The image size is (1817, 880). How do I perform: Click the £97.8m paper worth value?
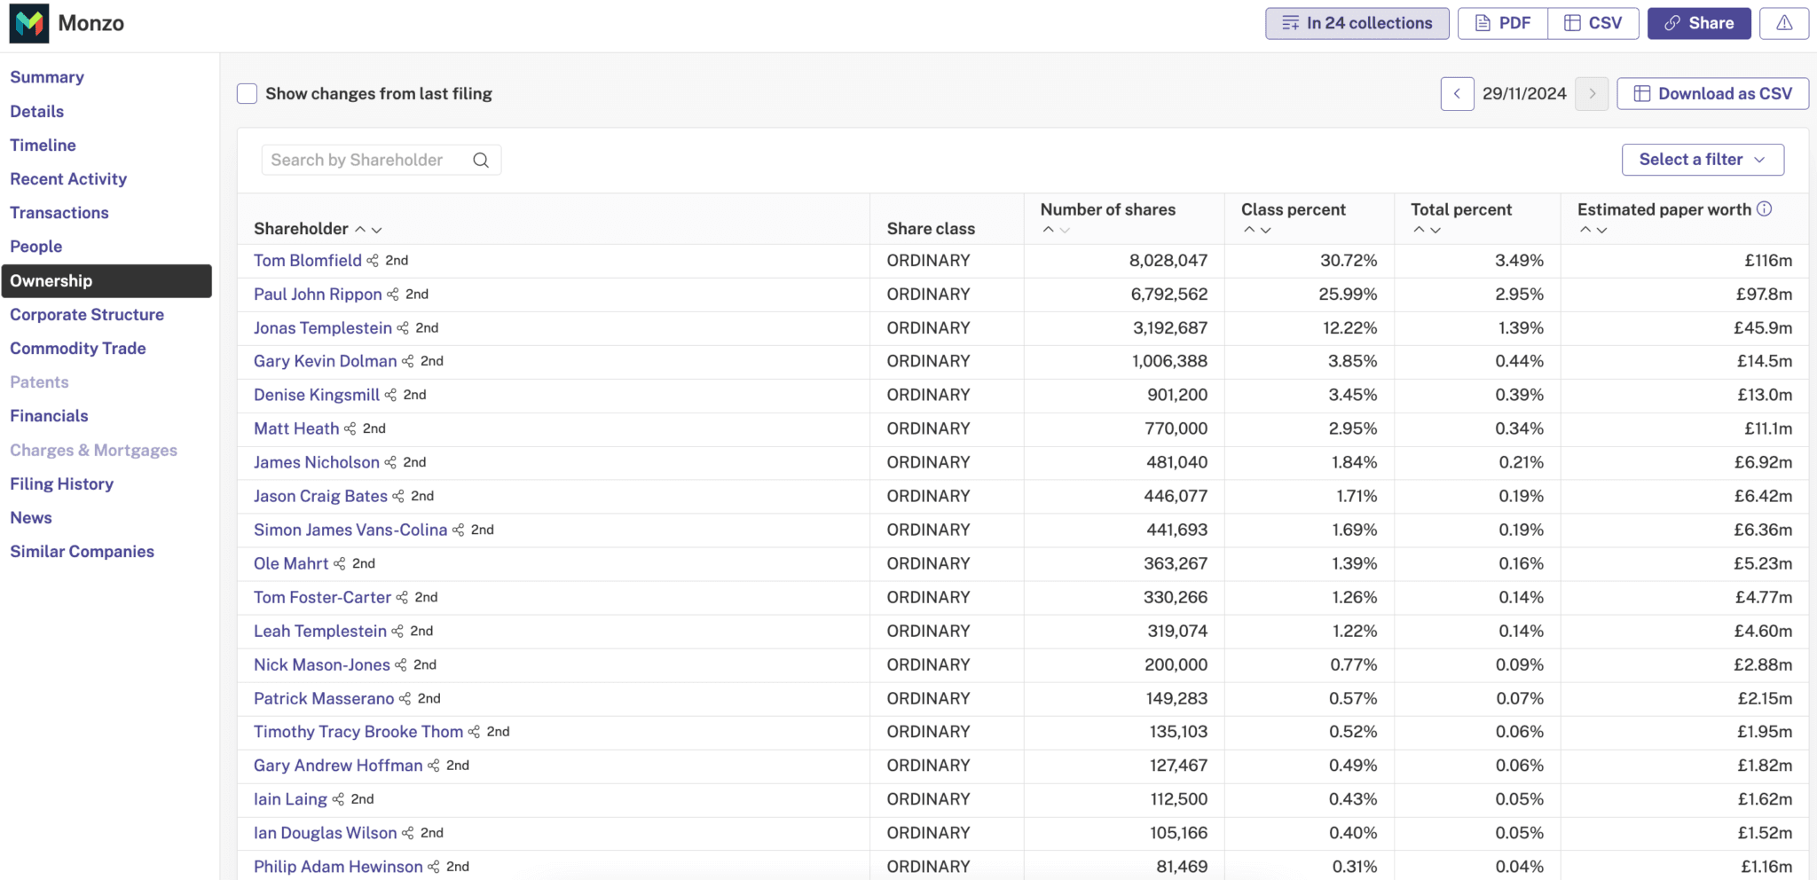coord(1764,295)
